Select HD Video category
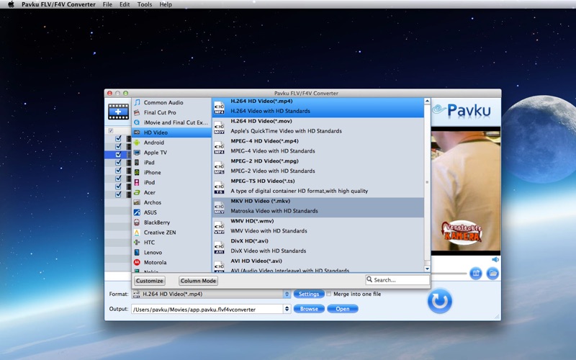Viewport: 576px width, 360px height. click(171, 132)
